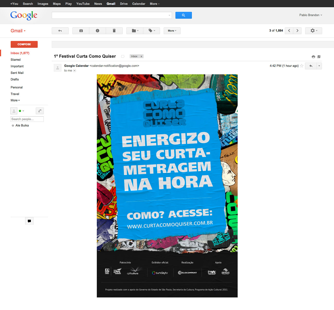The height and width of the screenshot is (310, 334).
Task: Report spam using the exclamation icon
Action: [98, 31]
